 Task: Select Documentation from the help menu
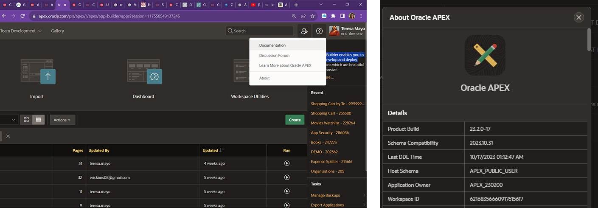(x=288, y=45)
